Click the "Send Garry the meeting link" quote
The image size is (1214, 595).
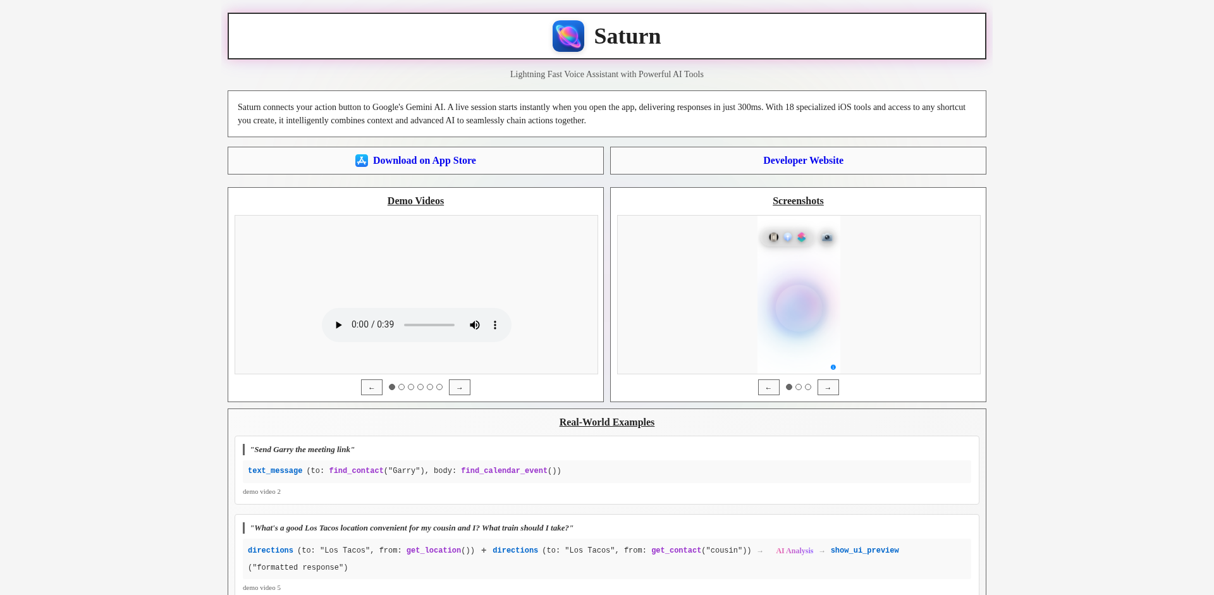point(302,450)
